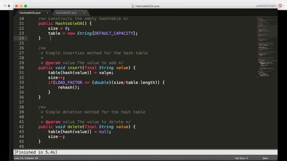Open the Java syntax selector in status bar
The width and height of the screenshot is (287, 161).
coord(265,158)
